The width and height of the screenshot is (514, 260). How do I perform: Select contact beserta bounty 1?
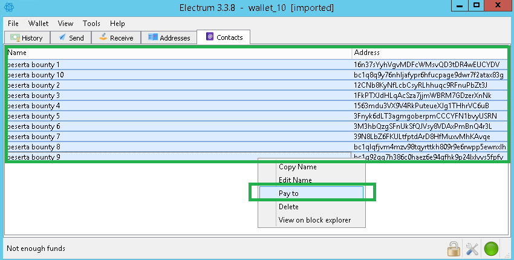[x=179, y=65]
